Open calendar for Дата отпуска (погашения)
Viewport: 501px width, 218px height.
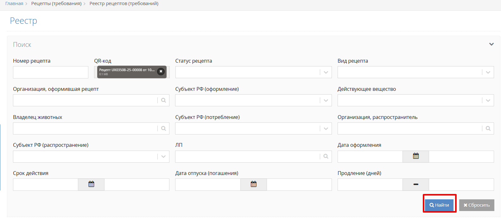(x=254, y=184)
